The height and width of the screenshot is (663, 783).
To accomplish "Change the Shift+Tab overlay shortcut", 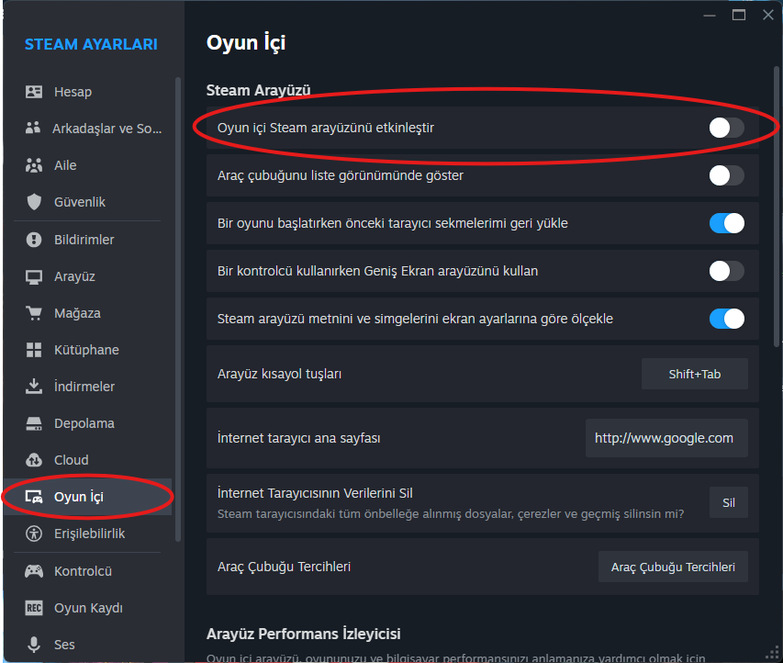I will (695, 374).
